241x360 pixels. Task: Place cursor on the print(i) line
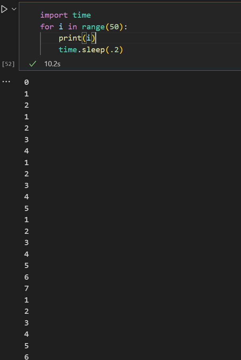click(x=76, y=38)
